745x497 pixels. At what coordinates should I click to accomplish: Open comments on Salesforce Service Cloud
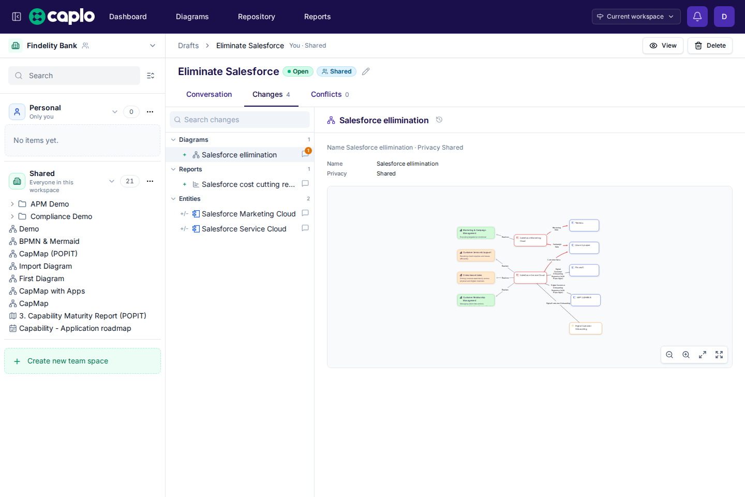[305, 228]
